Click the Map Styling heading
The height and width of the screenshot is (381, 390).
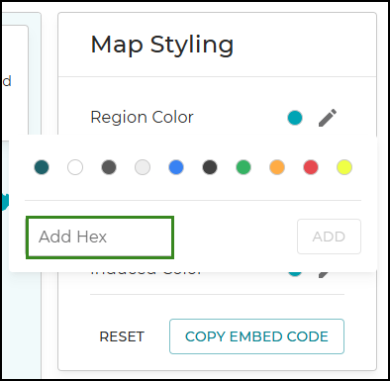point(162,46)
